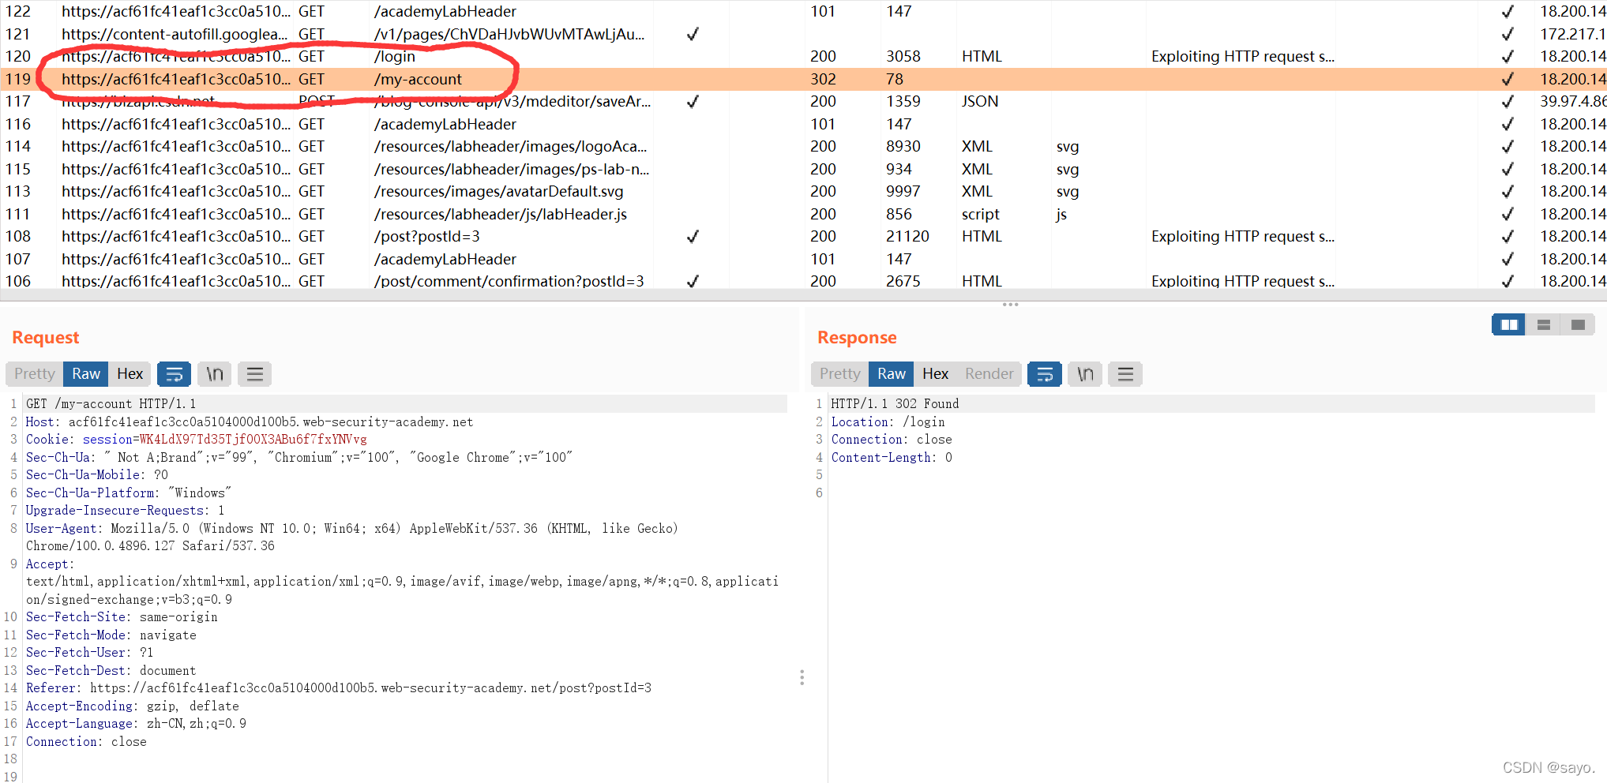Select history row 116 /academyLabHeader
Image resolution: width=1607 pixels, height=783 pixels.
coord(803,124)
